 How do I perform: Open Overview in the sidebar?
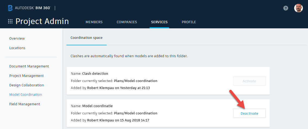(x=17, y=39)
